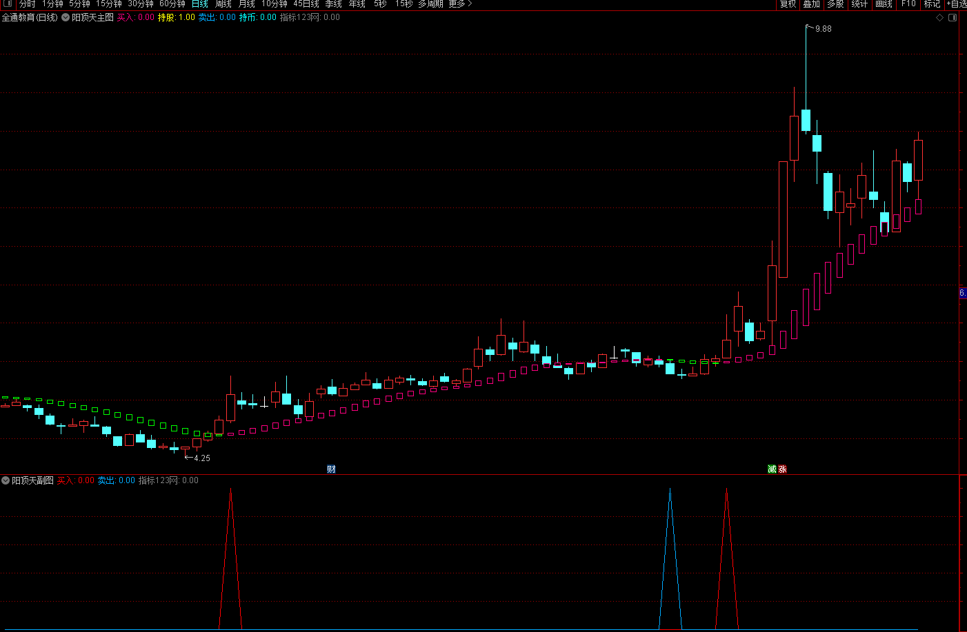This screenshot has width=967, height=632.
Task: Click the price axis marker on right edge
Action: pyautogui.click(x=963, y=293)
